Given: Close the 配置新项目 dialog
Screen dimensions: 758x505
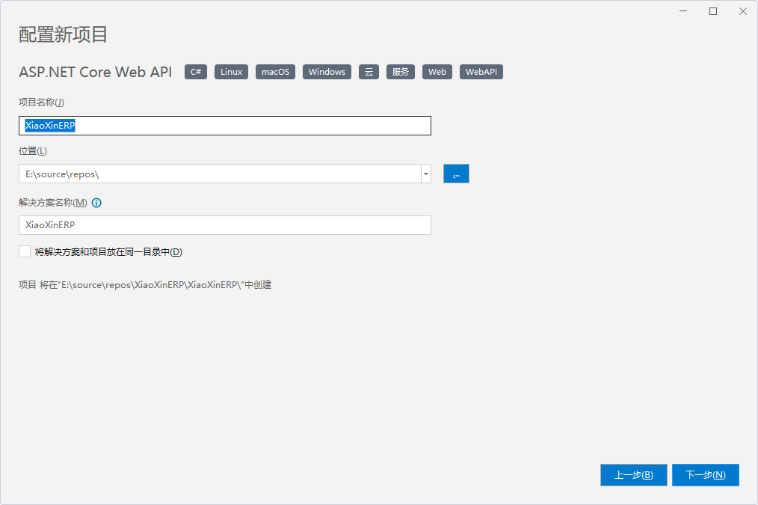Looking at the screenshot, I should pyautogui.click(x=743, y=11).
